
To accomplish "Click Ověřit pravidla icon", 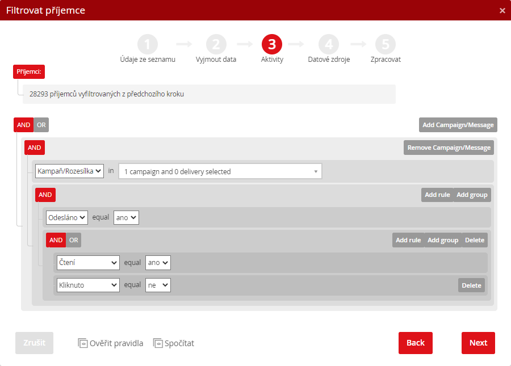I will click(x=82, y=343).
